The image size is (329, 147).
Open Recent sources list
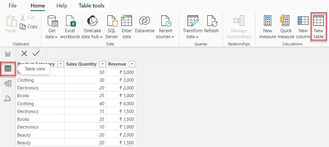click(x=165, y=27)
